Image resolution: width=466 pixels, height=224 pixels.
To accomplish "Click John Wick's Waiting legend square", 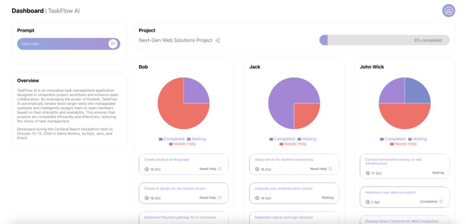I will pos(410,139).
